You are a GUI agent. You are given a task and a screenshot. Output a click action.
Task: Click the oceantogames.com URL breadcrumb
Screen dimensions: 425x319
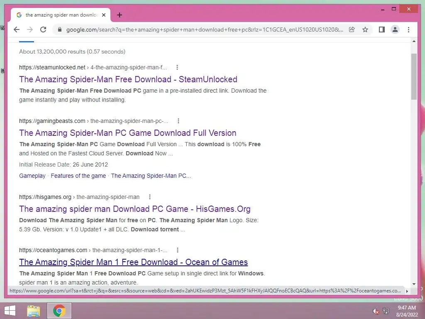(93, 250)
